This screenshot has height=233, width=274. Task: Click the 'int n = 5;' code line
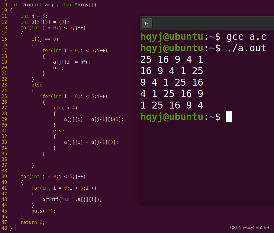tap(34, 16)
